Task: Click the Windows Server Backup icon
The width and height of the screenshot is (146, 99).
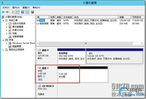Action: (x=10, y=43)
